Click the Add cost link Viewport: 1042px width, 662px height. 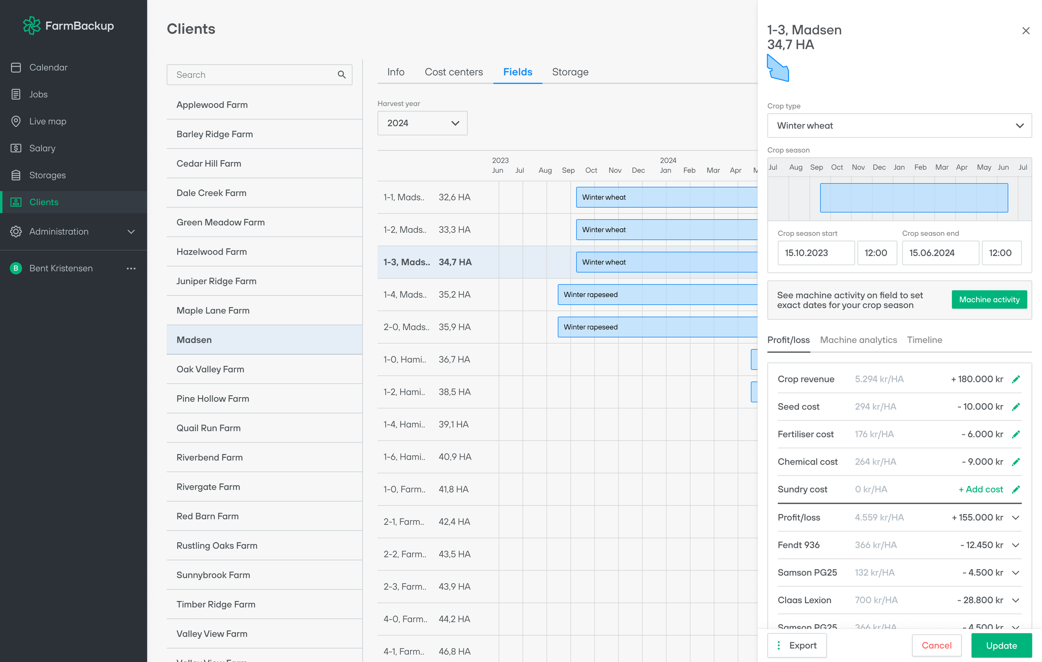pyautogui.click(x=980, y=490)
